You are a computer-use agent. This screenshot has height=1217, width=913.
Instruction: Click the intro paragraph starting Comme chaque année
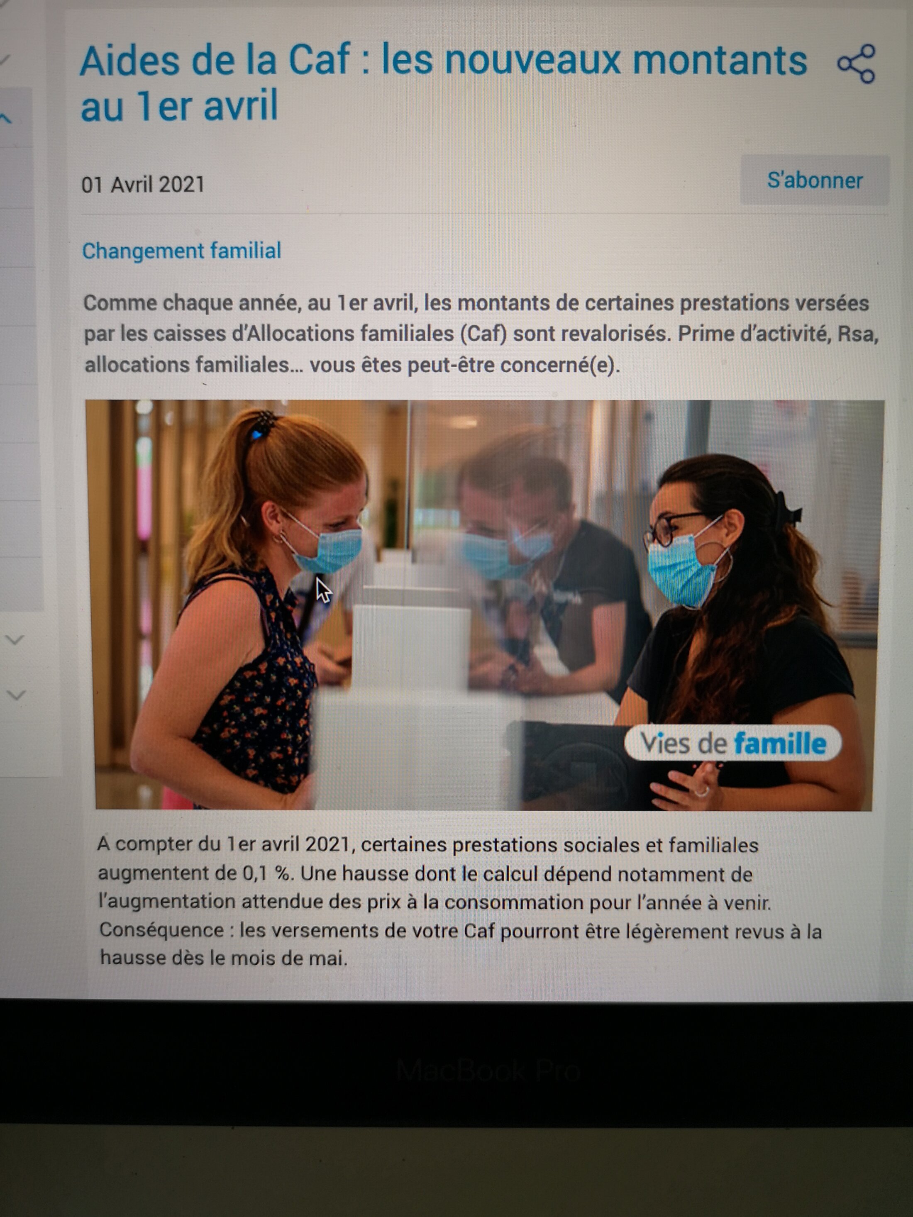(x=481, y=334)
